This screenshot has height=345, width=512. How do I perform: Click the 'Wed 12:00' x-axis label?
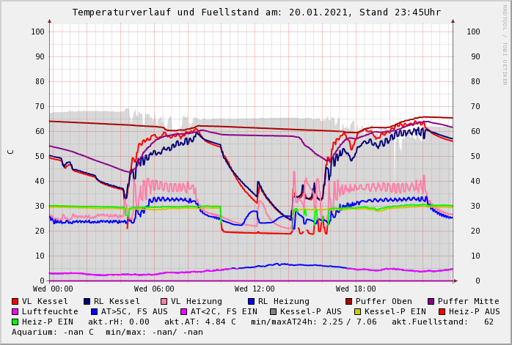[255, 289]
